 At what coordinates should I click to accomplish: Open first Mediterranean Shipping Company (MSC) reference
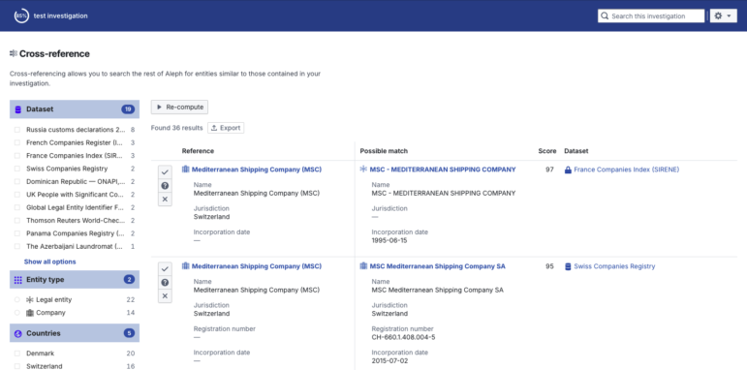pyautogui.click(x=257, y=170)
